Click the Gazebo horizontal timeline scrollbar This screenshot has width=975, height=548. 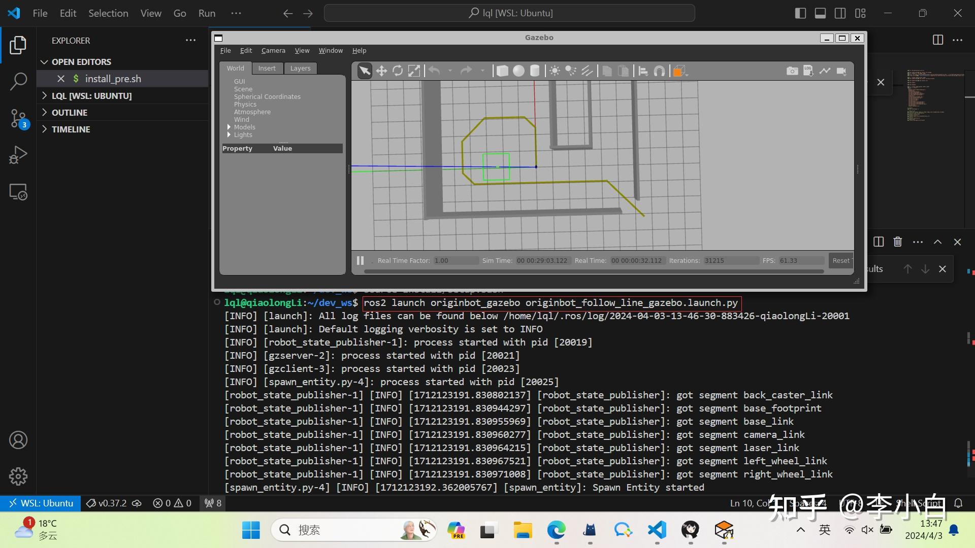(593, 271)
